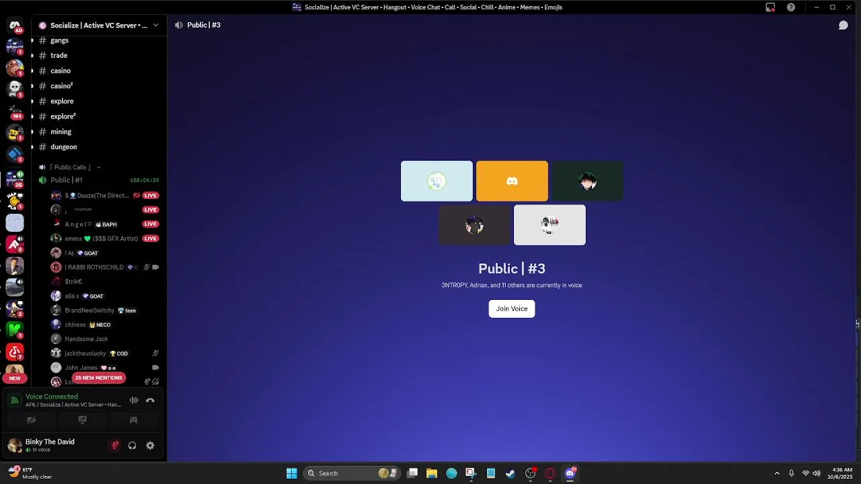
Task: Click the orange Discord avatar tile
Action: [x=512, y=181]
